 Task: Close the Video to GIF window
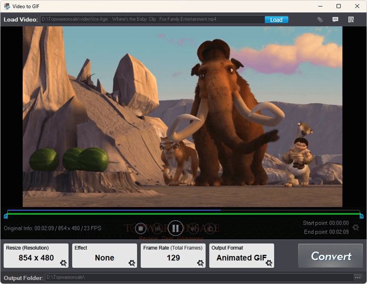[x=357, y=6]
